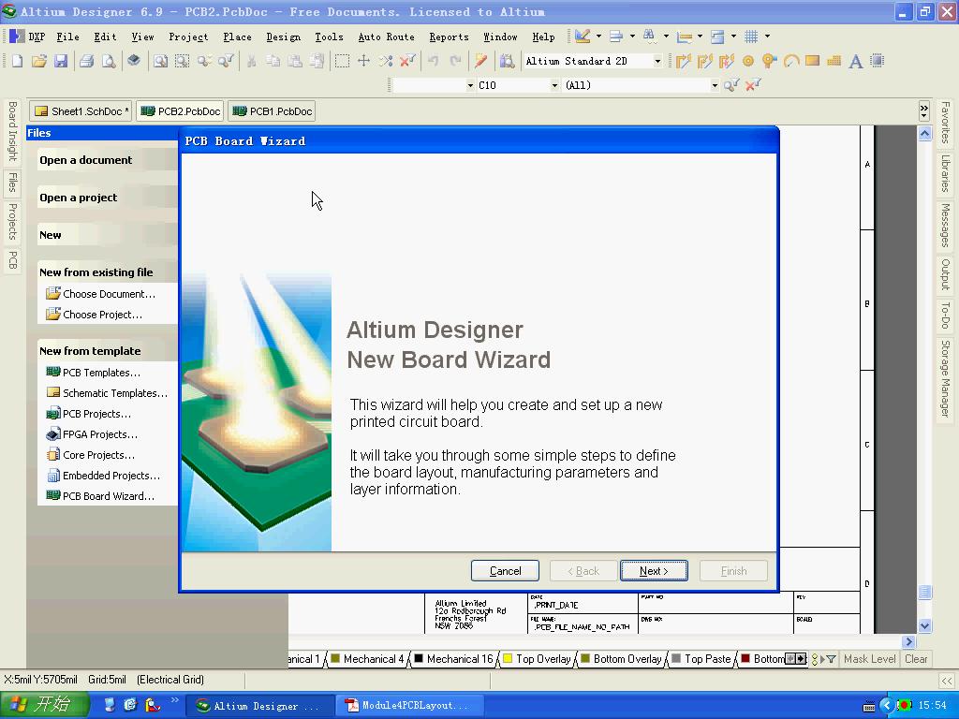Switch to the PCB1.PcbDoc tab
Viewport: 959px width, 719px height.
tap(273, 111)
